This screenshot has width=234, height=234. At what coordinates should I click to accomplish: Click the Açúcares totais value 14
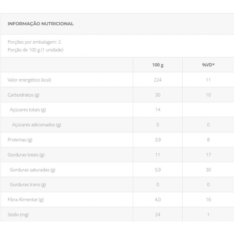(158, 110)
